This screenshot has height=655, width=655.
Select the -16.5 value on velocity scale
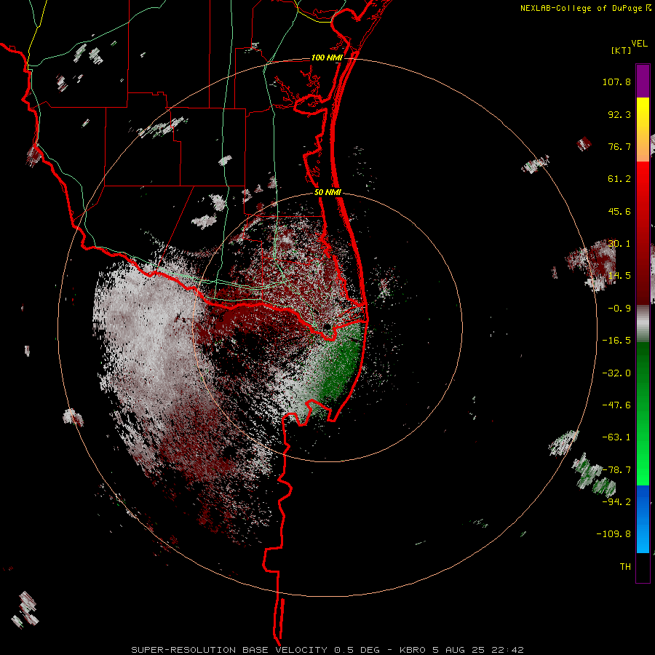616,341
